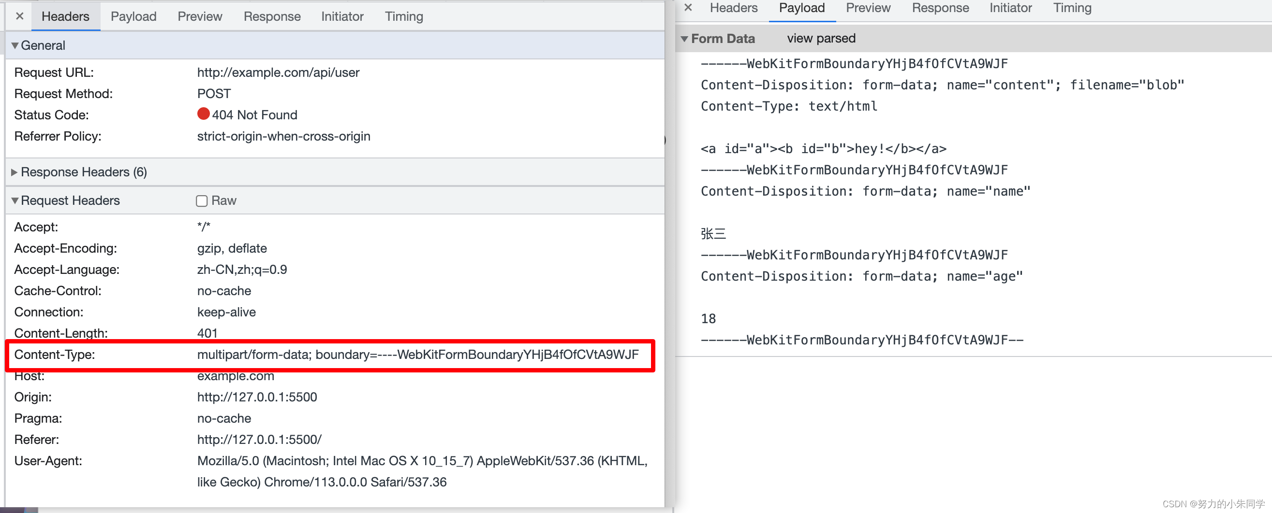
Task: Open Timing tab in left panel
Action: (x=404, y=16)
